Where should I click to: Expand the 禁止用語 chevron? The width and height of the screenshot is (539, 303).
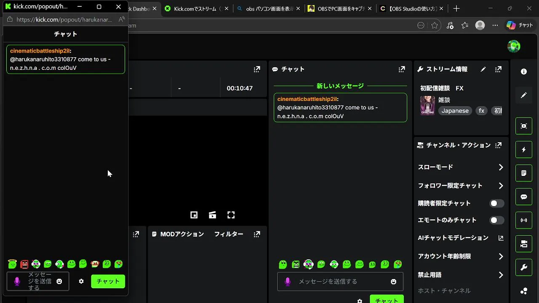[x=501, y=275]
